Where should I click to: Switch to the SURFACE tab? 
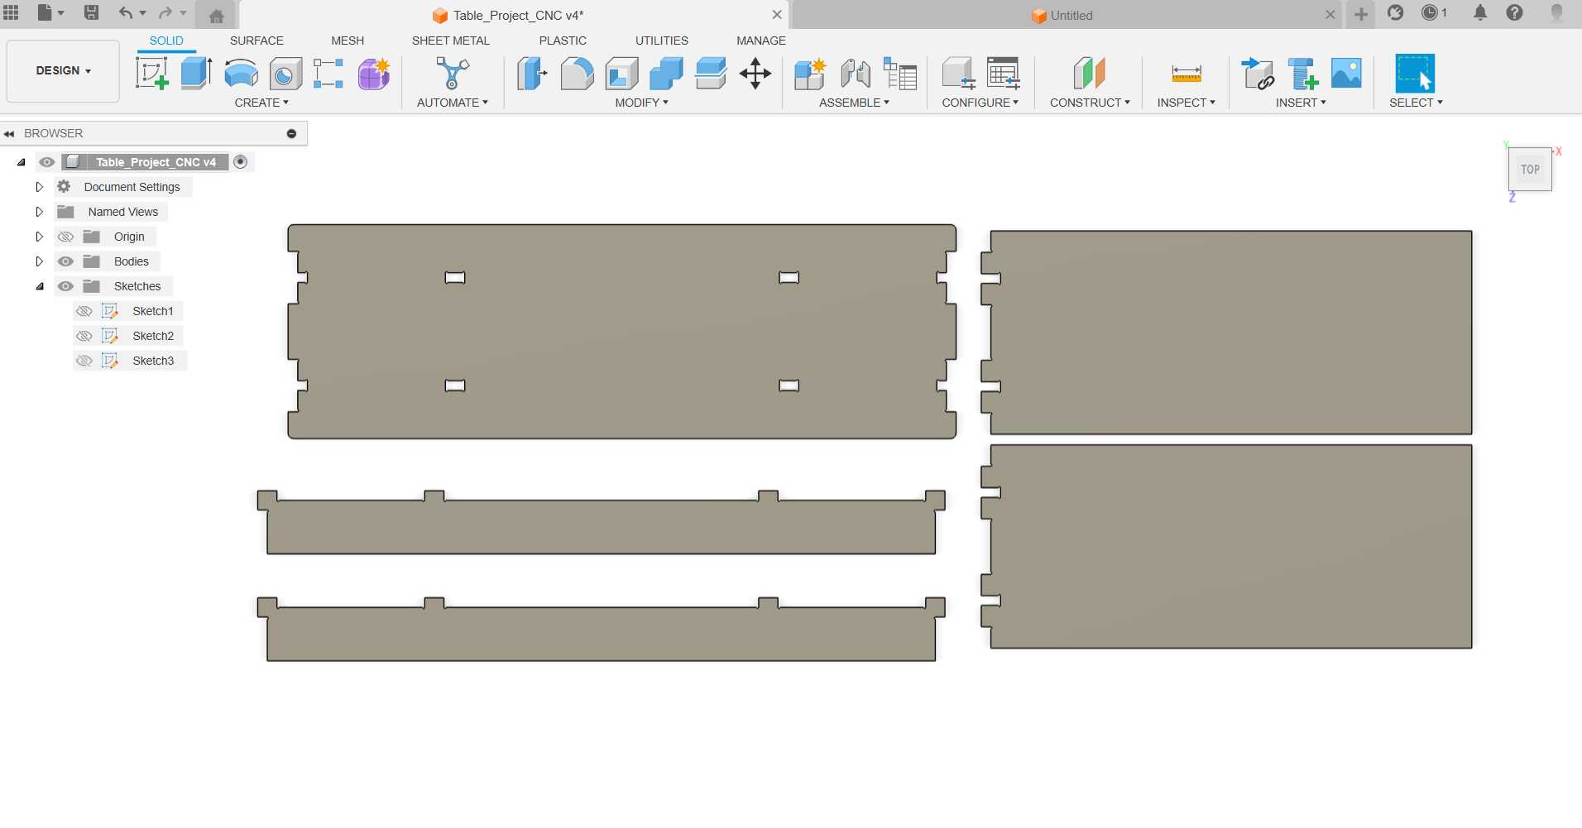click(x=256, y=41)
